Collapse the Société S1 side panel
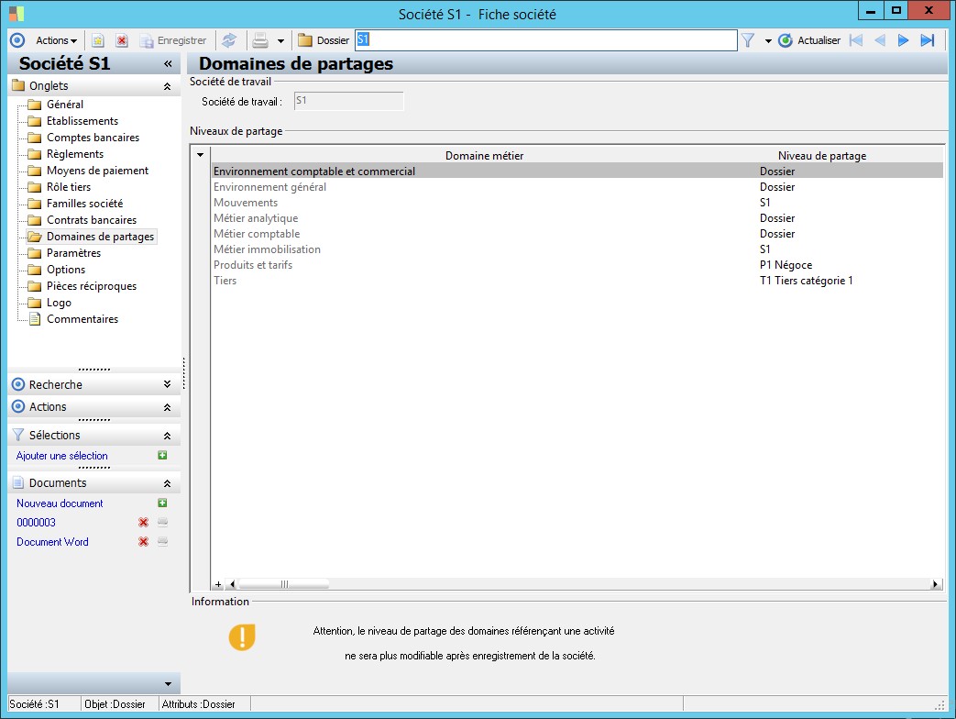This screenshot has width=956, height=719. click(x=168, y=63)
